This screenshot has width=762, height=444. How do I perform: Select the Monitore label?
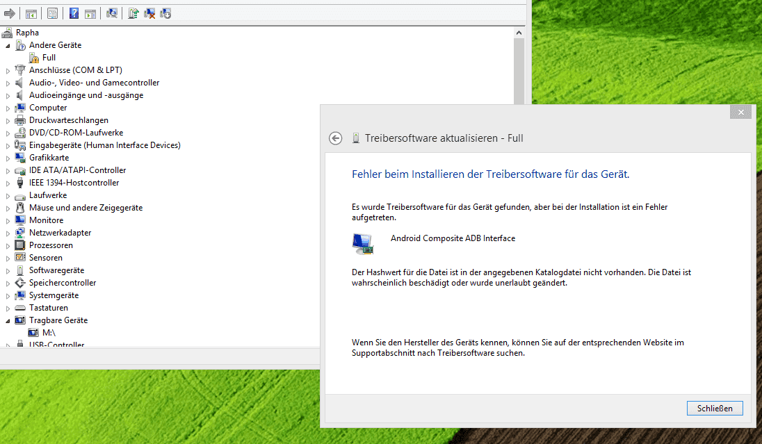click(x=46, y=220)
